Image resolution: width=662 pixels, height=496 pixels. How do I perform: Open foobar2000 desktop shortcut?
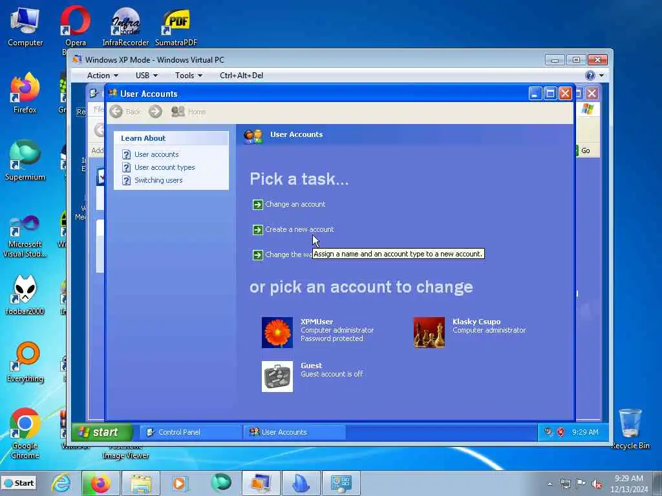(25, 294)
